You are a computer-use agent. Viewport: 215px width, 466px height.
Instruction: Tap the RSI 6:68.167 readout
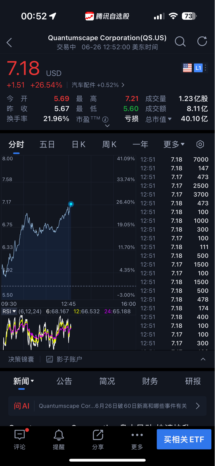(x=58, y=312)
